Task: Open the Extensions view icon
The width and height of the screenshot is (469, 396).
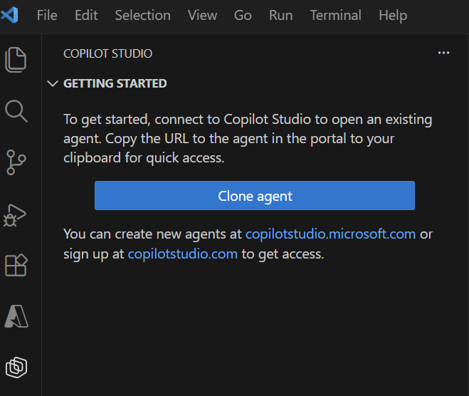Action: pos(16,264)
